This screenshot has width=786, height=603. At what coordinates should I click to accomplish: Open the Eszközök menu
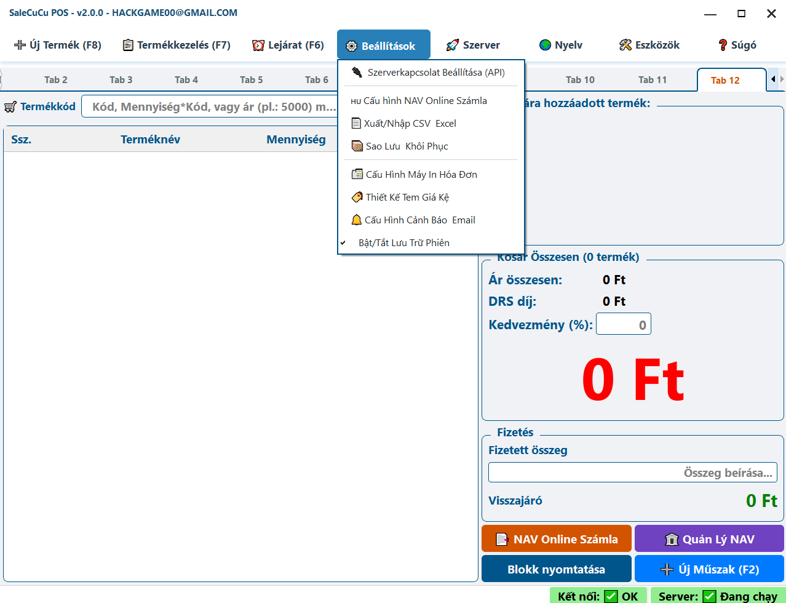click(x=649, y=45)
